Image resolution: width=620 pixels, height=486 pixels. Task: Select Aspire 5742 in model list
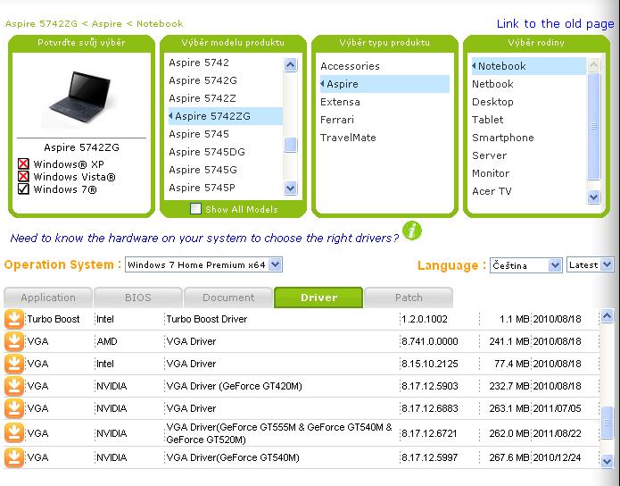199,63
